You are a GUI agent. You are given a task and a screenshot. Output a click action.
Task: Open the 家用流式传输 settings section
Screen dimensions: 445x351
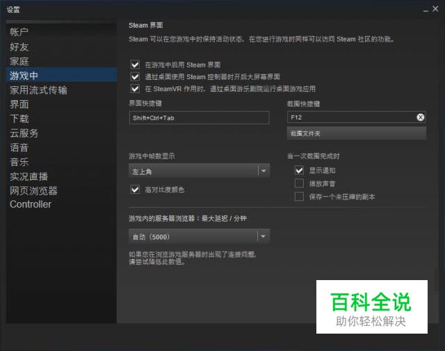point(61,90)
